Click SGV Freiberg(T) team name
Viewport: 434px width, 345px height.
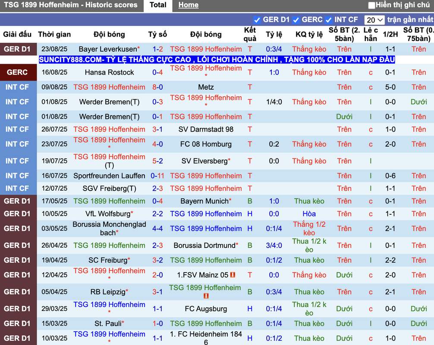pyautogui.click(x=109, y=189)
